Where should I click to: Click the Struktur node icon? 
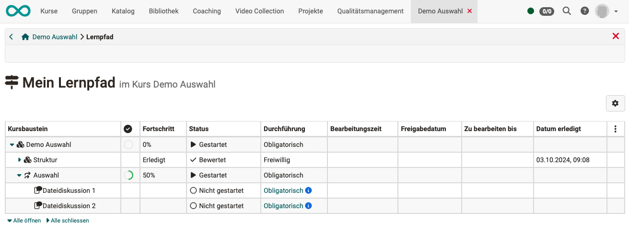[x=27, y=160]
